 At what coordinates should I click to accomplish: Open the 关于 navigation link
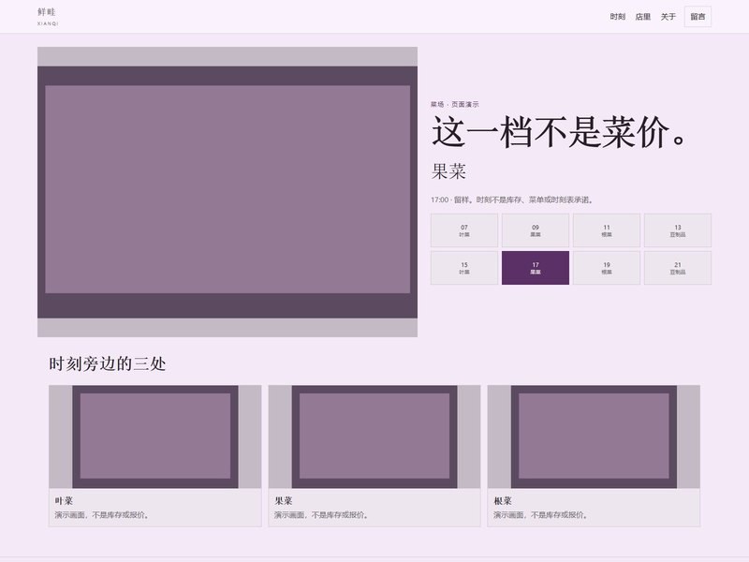click(668, 17)
